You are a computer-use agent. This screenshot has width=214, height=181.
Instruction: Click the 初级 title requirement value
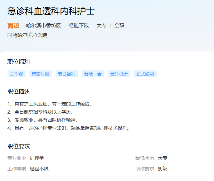click(x=163, y=169)
